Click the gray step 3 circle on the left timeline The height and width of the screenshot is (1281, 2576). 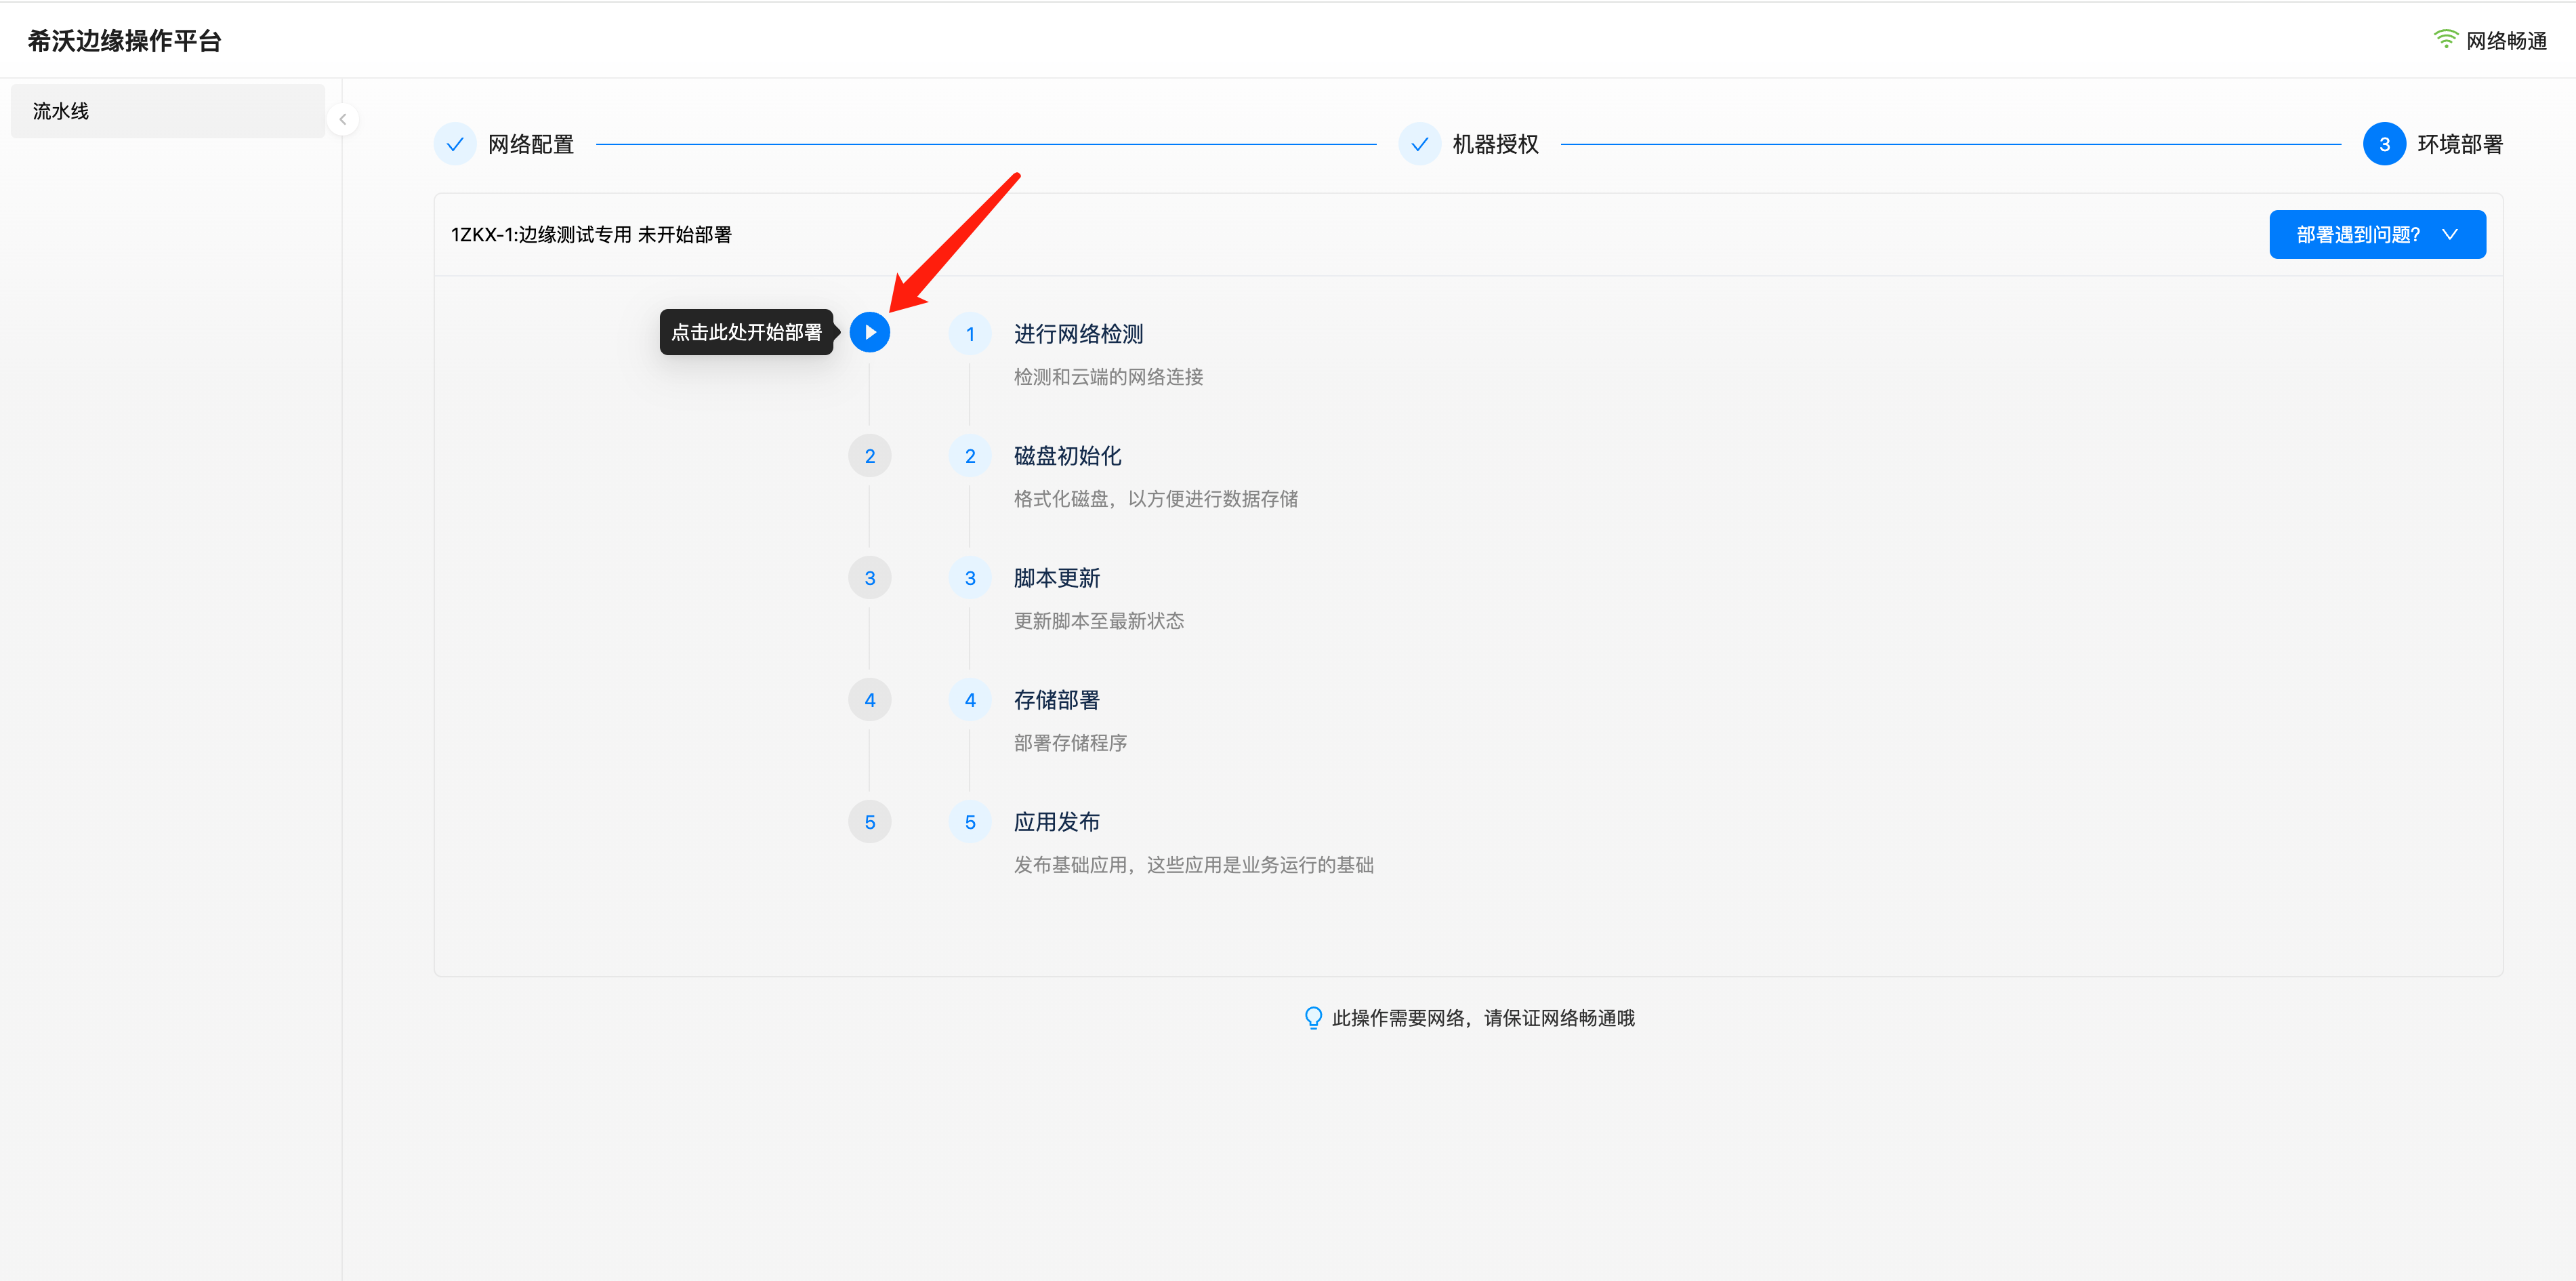[869, 578]
